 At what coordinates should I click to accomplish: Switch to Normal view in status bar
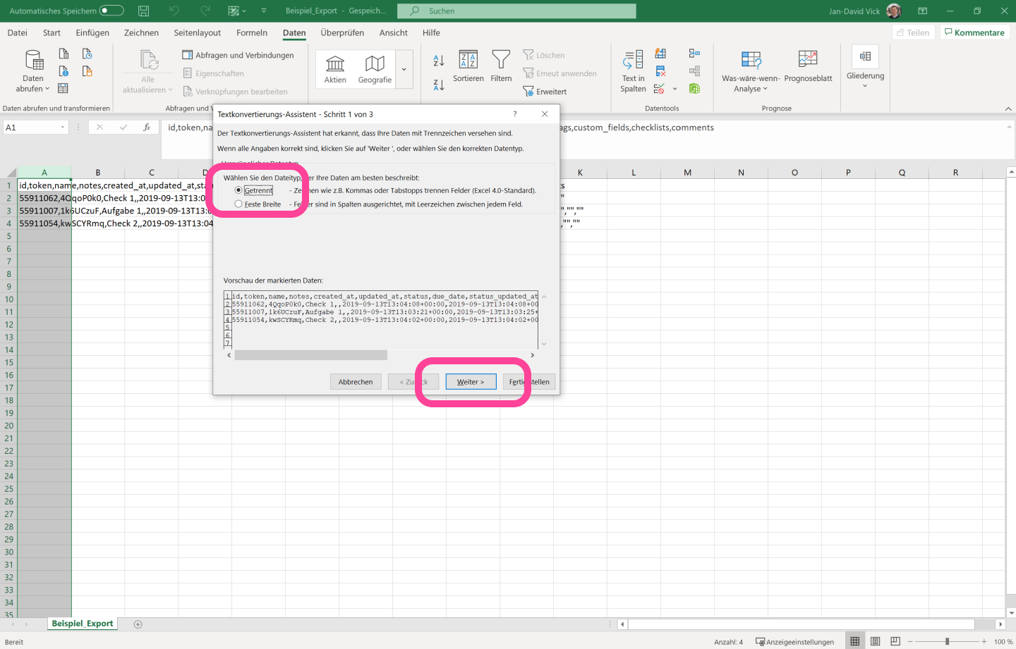[855, 641]
